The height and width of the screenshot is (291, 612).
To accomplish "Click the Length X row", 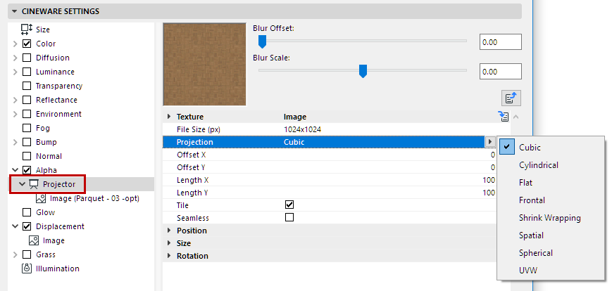I will point(329,180).
